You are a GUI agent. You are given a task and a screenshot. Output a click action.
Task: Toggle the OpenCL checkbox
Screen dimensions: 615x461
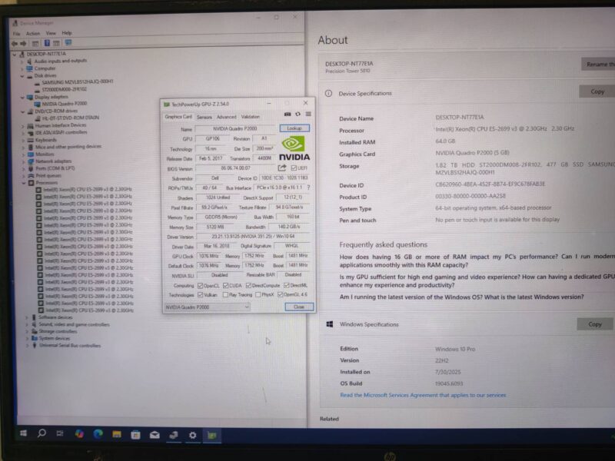(x=200, y=285)
